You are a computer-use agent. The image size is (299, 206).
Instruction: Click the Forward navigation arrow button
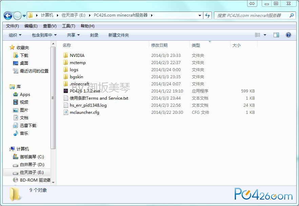[x=17, y=16]
